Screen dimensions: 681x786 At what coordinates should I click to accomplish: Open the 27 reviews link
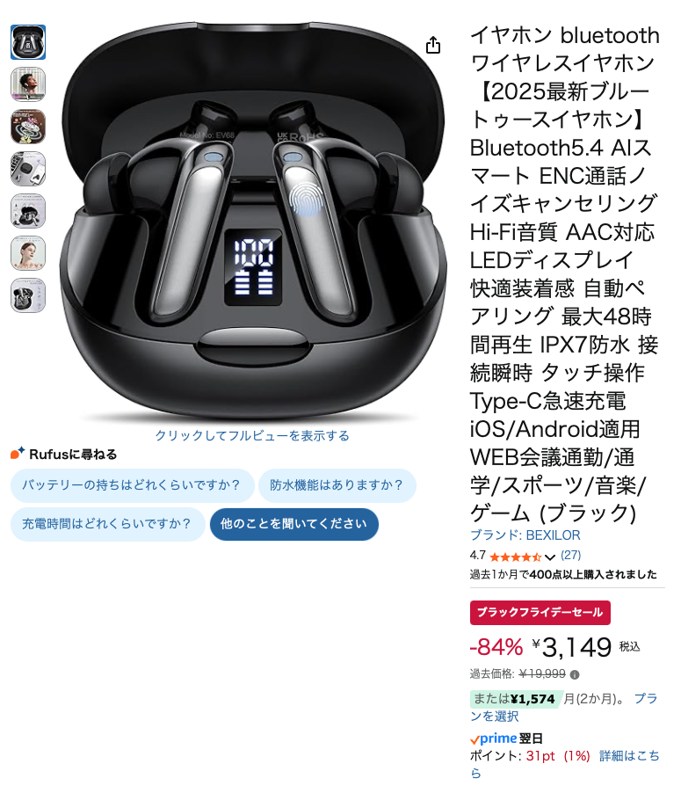point(571,556)
